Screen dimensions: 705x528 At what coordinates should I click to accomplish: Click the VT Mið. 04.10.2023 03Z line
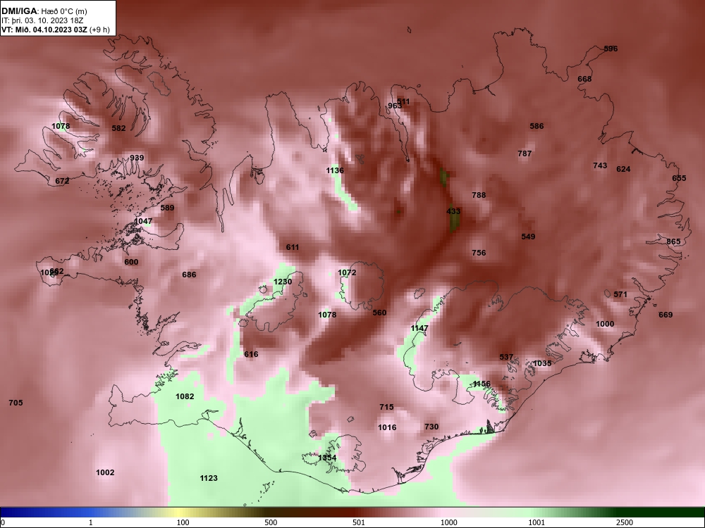point(55,30)
